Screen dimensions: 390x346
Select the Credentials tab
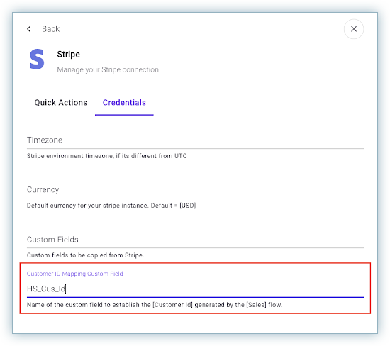[124, 103]
